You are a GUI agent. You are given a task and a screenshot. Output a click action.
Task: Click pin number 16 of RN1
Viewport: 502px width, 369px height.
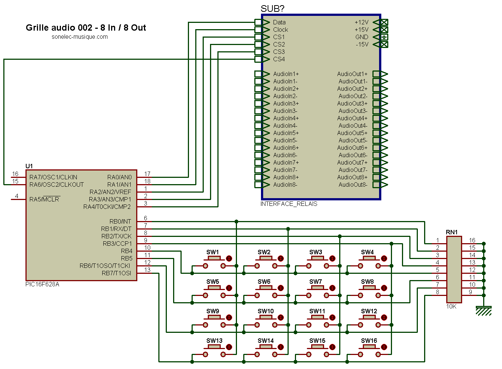472,240
